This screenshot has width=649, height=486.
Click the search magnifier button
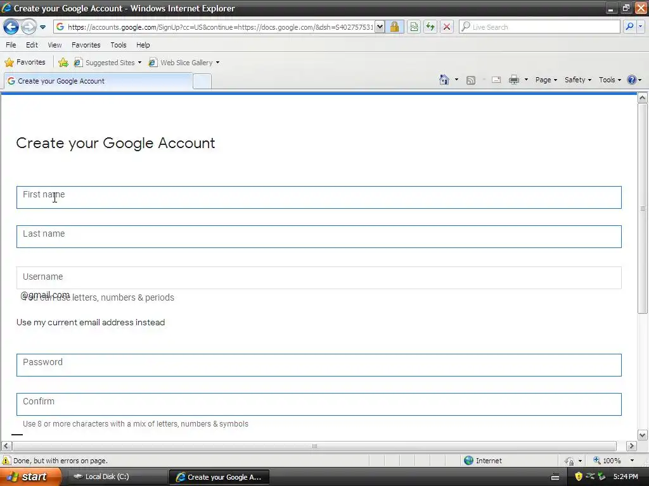[x=629, y=27]
